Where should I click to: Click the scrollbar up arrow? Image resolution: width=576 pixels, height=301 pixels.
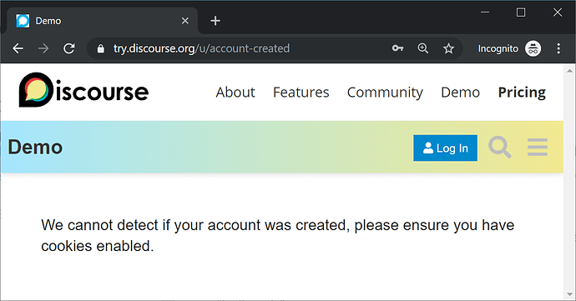[x=570, y=71]
